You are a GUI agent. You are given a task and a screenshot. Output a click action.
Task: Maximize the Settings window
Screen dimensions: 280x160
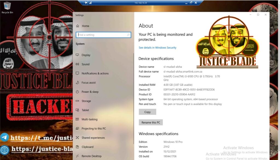pos(258,15)
